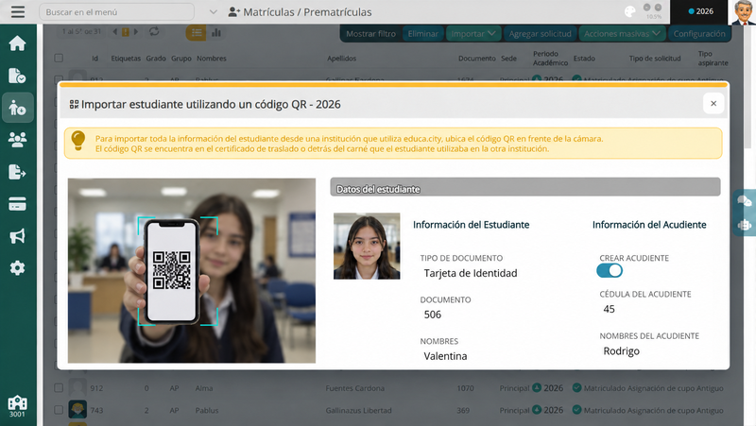Click Agregar solicitud button

coord(540,34)
